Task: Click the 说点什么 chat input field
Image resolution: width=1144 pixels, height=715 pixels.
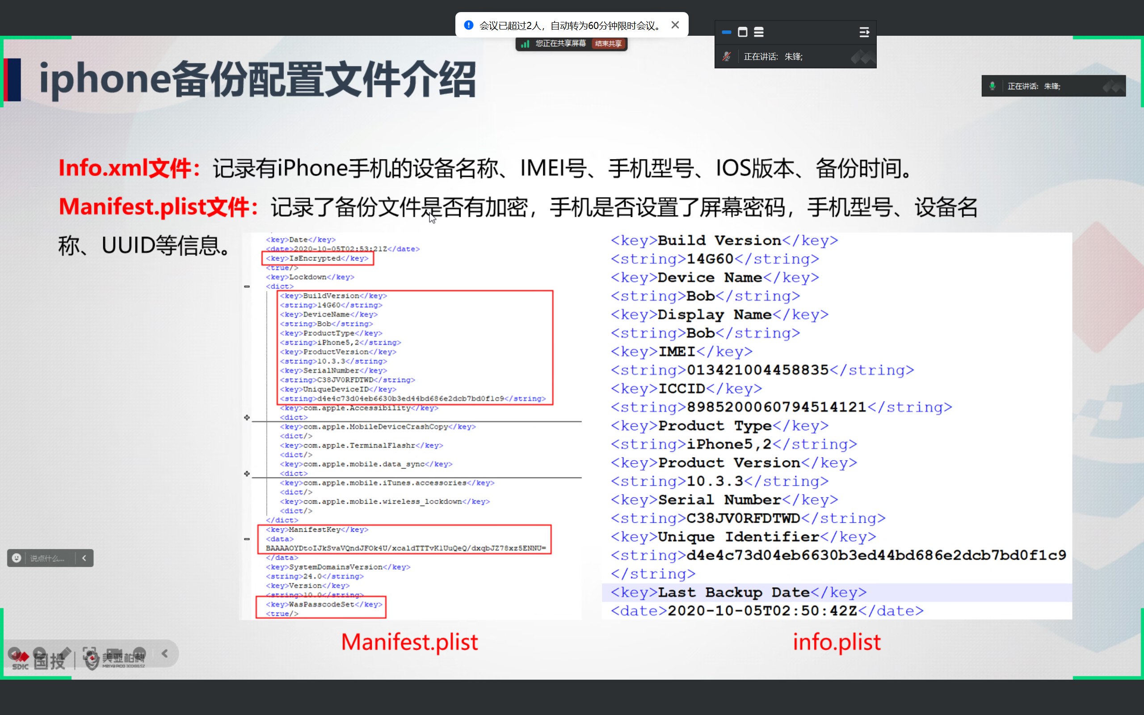Action: (x=47, y=559)
